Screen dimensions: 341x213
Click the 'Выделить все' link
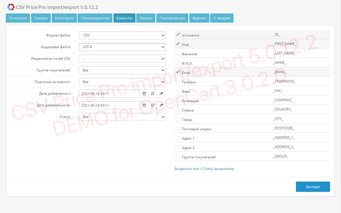[x=187, y=169]
